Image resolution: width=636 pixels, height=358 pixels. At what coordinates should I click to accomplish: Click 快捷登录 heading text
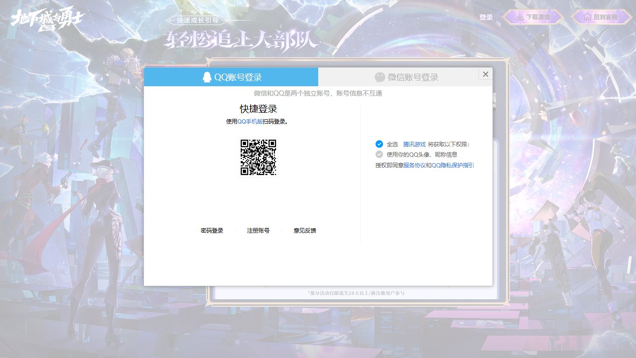pos(259,109)
